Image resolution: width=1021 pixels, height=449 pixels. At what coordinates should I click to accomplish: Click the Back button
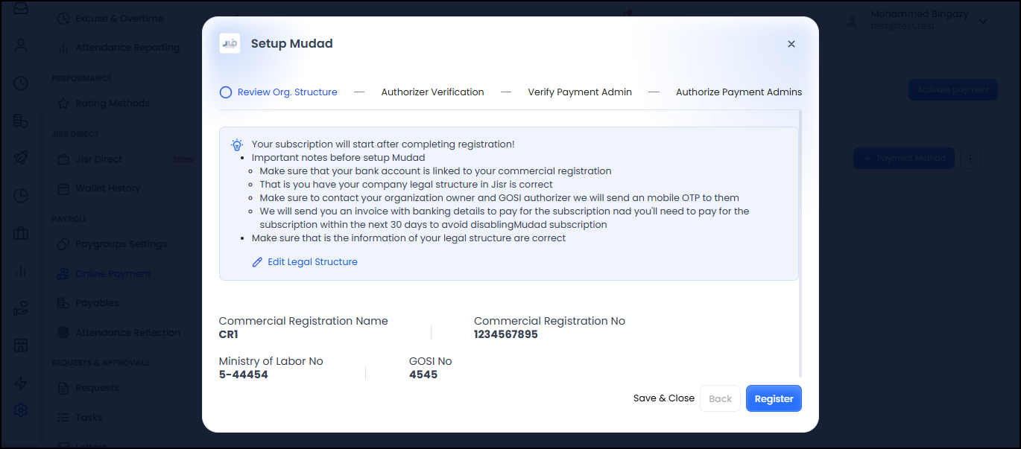click(x=720, y=398)
